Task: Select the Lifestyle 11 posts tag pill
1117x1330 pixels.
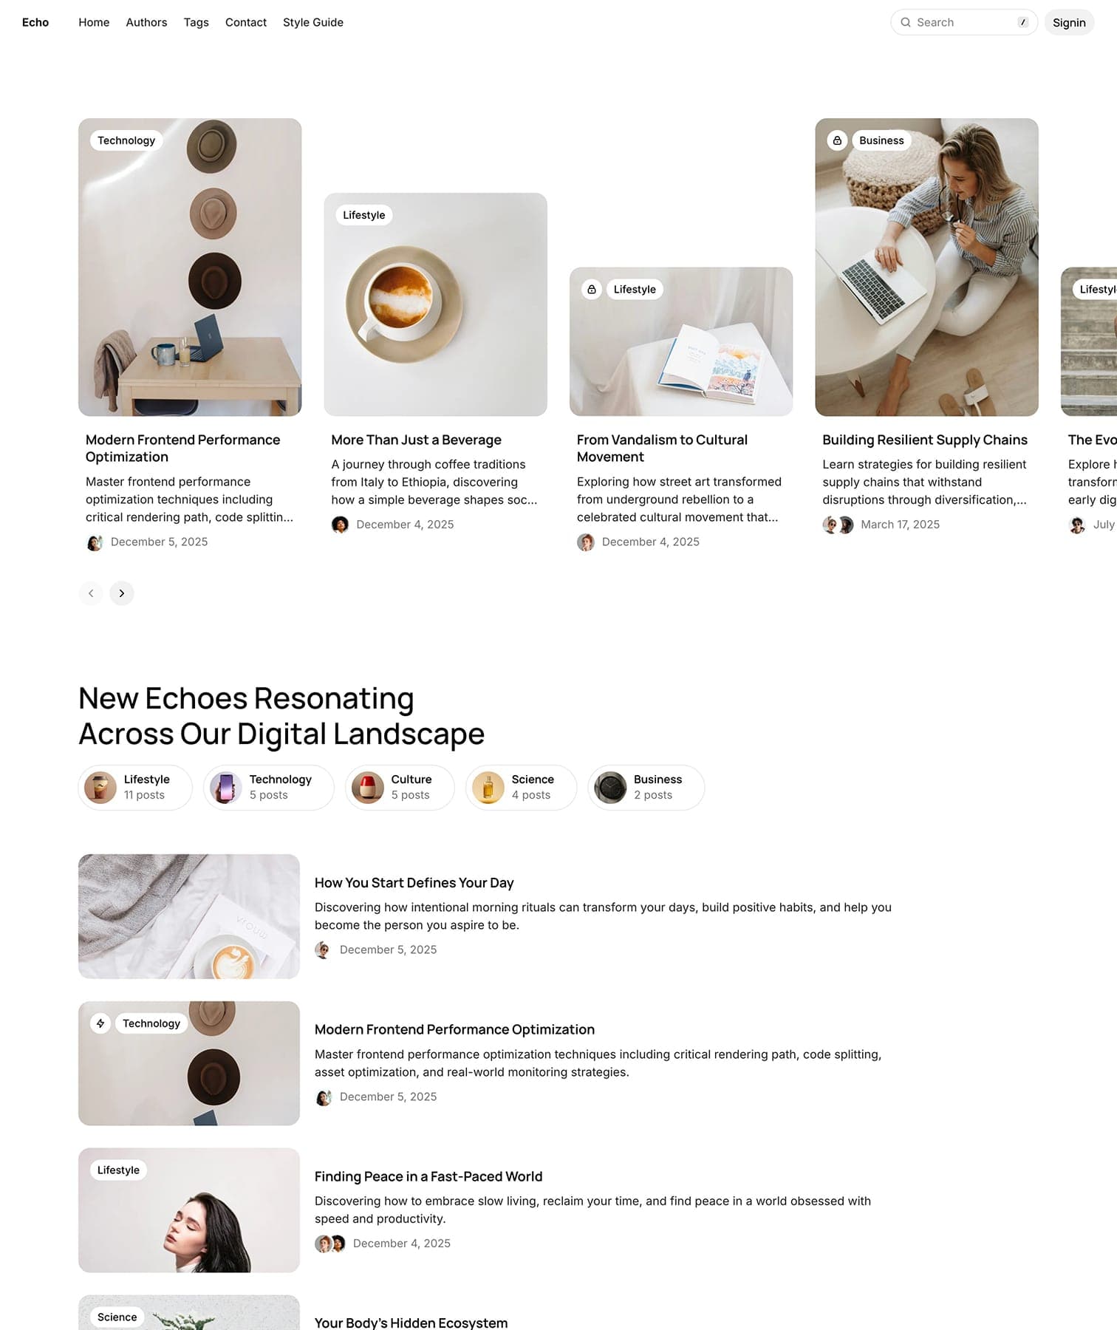Action: 135,788
